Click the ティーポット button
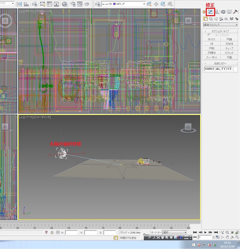The height and width of the screenshot is (249, 240). click(212, 57)
